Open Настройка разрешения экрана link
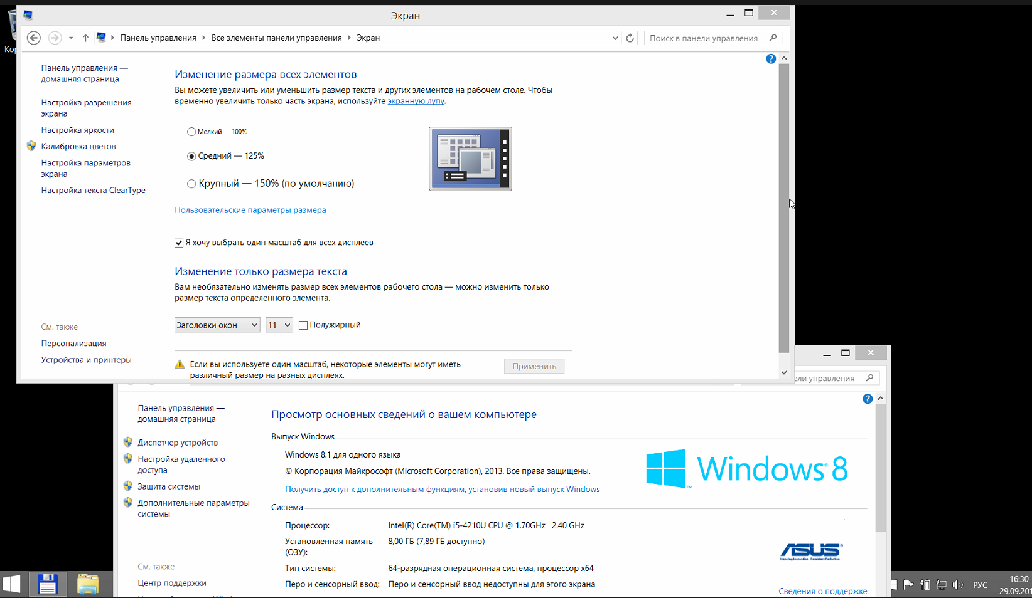This screenshot has height=598, width=1032. pyautogui.click(x=87, y=108)
